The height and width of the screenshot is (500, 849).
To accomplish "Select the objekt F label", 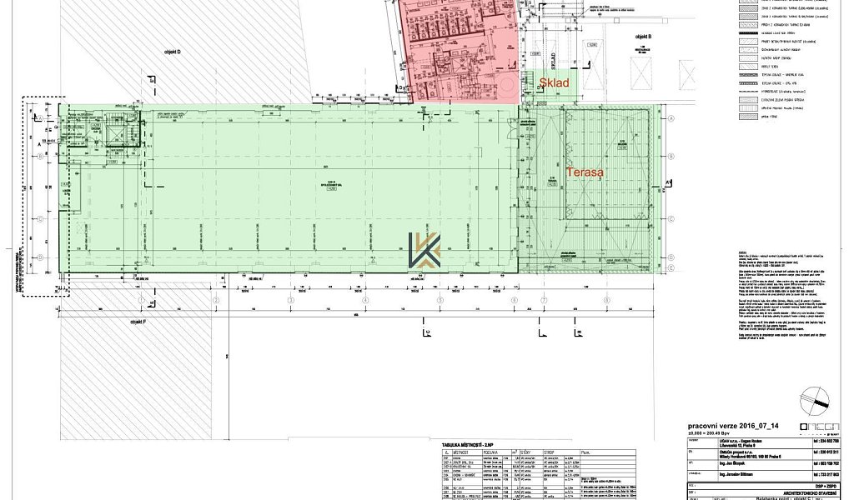I will click(138, 322).
